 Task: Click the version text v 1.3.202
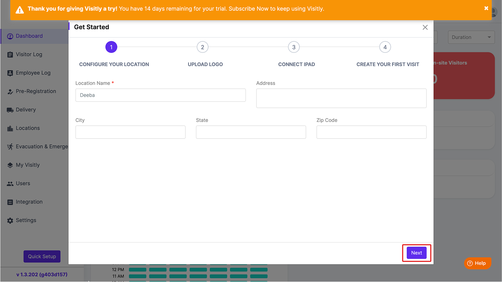42,274
